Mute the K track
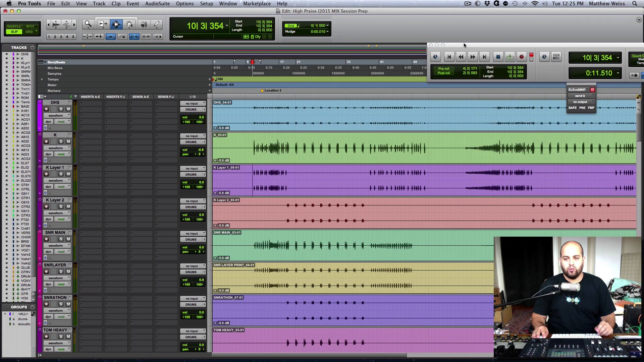Screen dimensions: 644x362 point(68,141)
